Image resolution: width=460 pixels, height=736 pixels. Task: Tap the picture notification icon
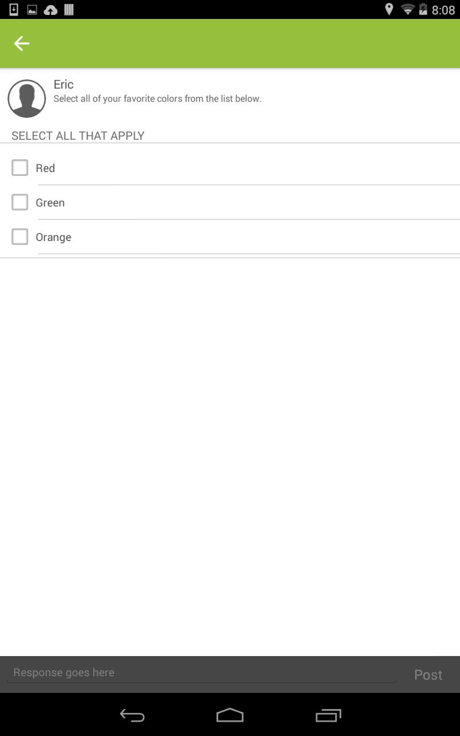(x=32, y=10)
